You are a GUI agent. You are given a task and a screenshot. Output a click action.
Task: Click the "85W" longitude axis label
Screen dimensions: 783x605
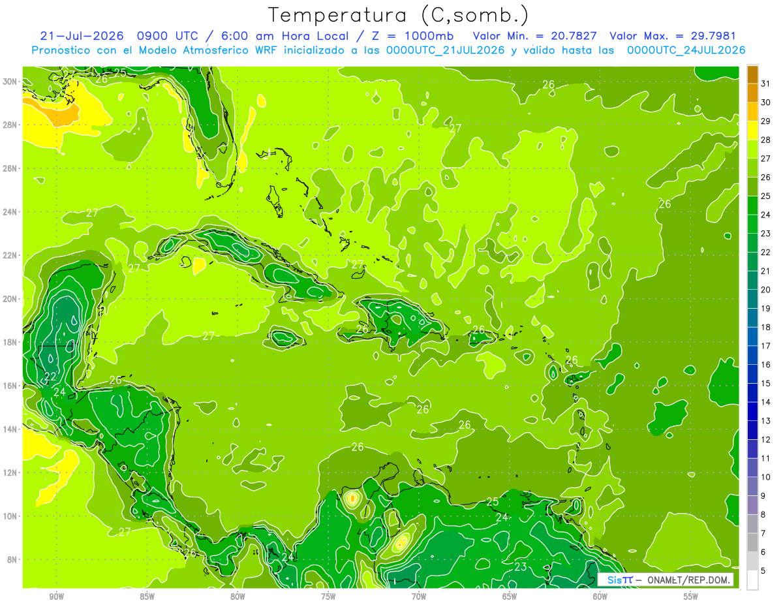click(x=147, y=597)
